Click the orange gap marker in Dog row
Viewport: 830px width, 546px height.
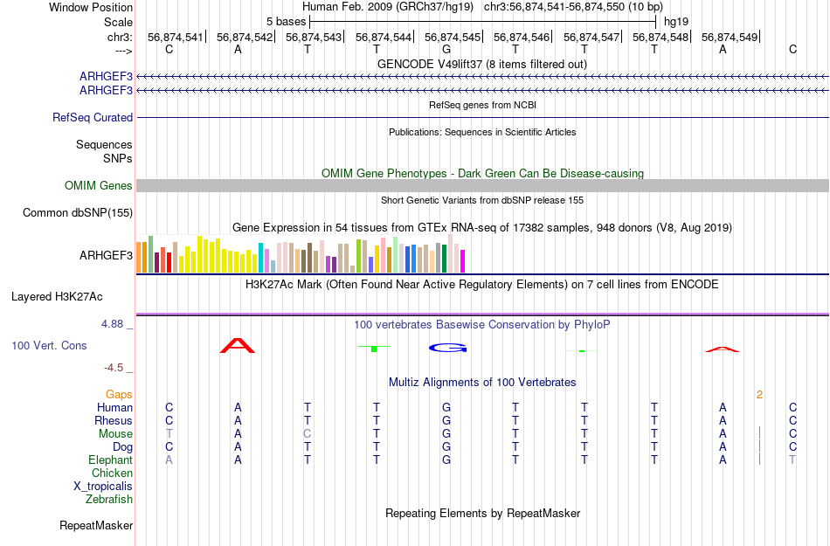tap(759, 446)
